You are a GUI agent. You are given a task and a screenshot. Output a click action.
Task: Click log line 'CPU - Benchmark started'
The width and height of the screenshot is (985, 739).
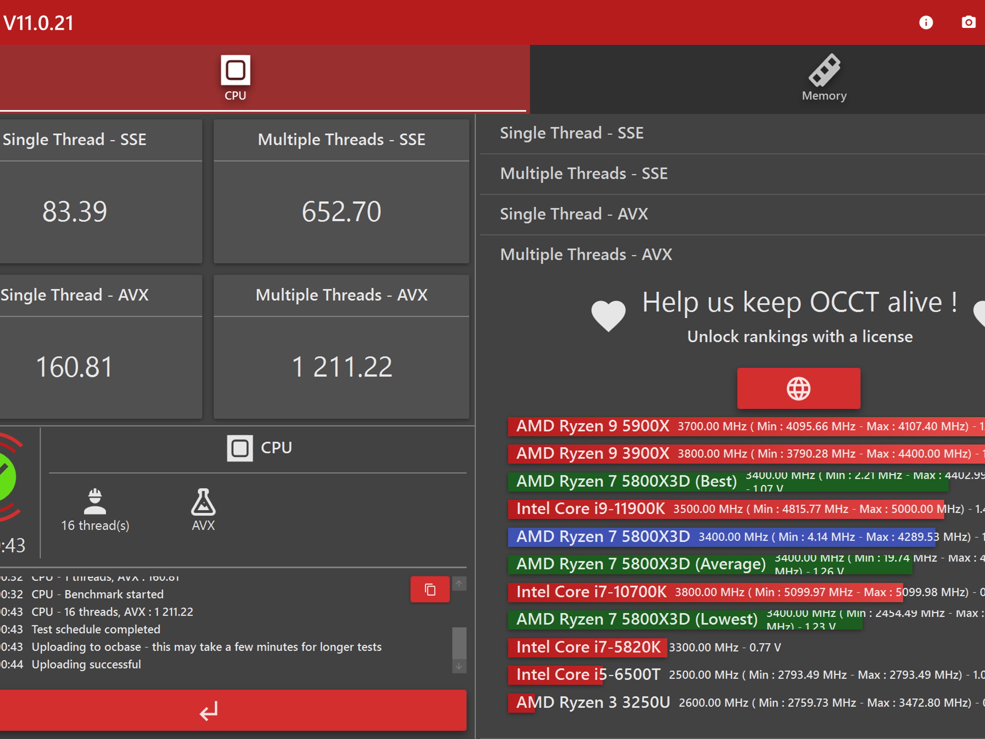98,595
